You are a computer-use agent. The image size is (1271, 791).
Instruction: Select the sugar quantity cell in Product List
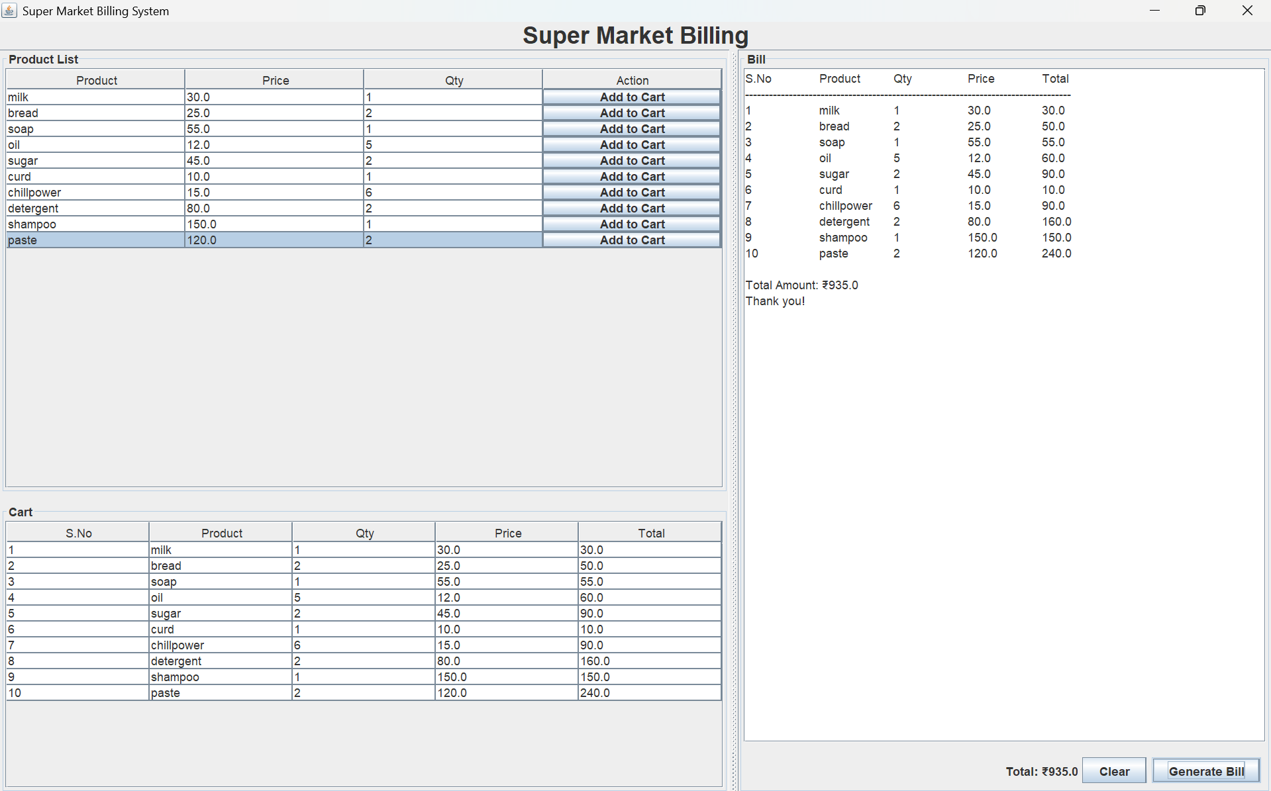[452, 161]
